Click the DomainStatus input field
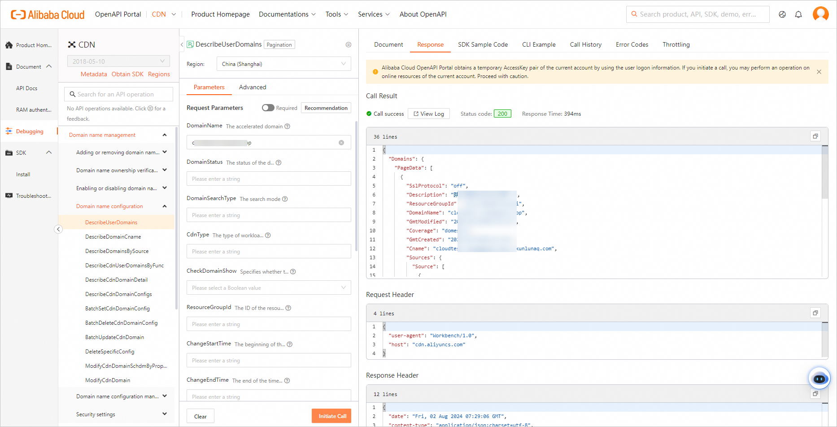837x427 pixels. point(269,179)
